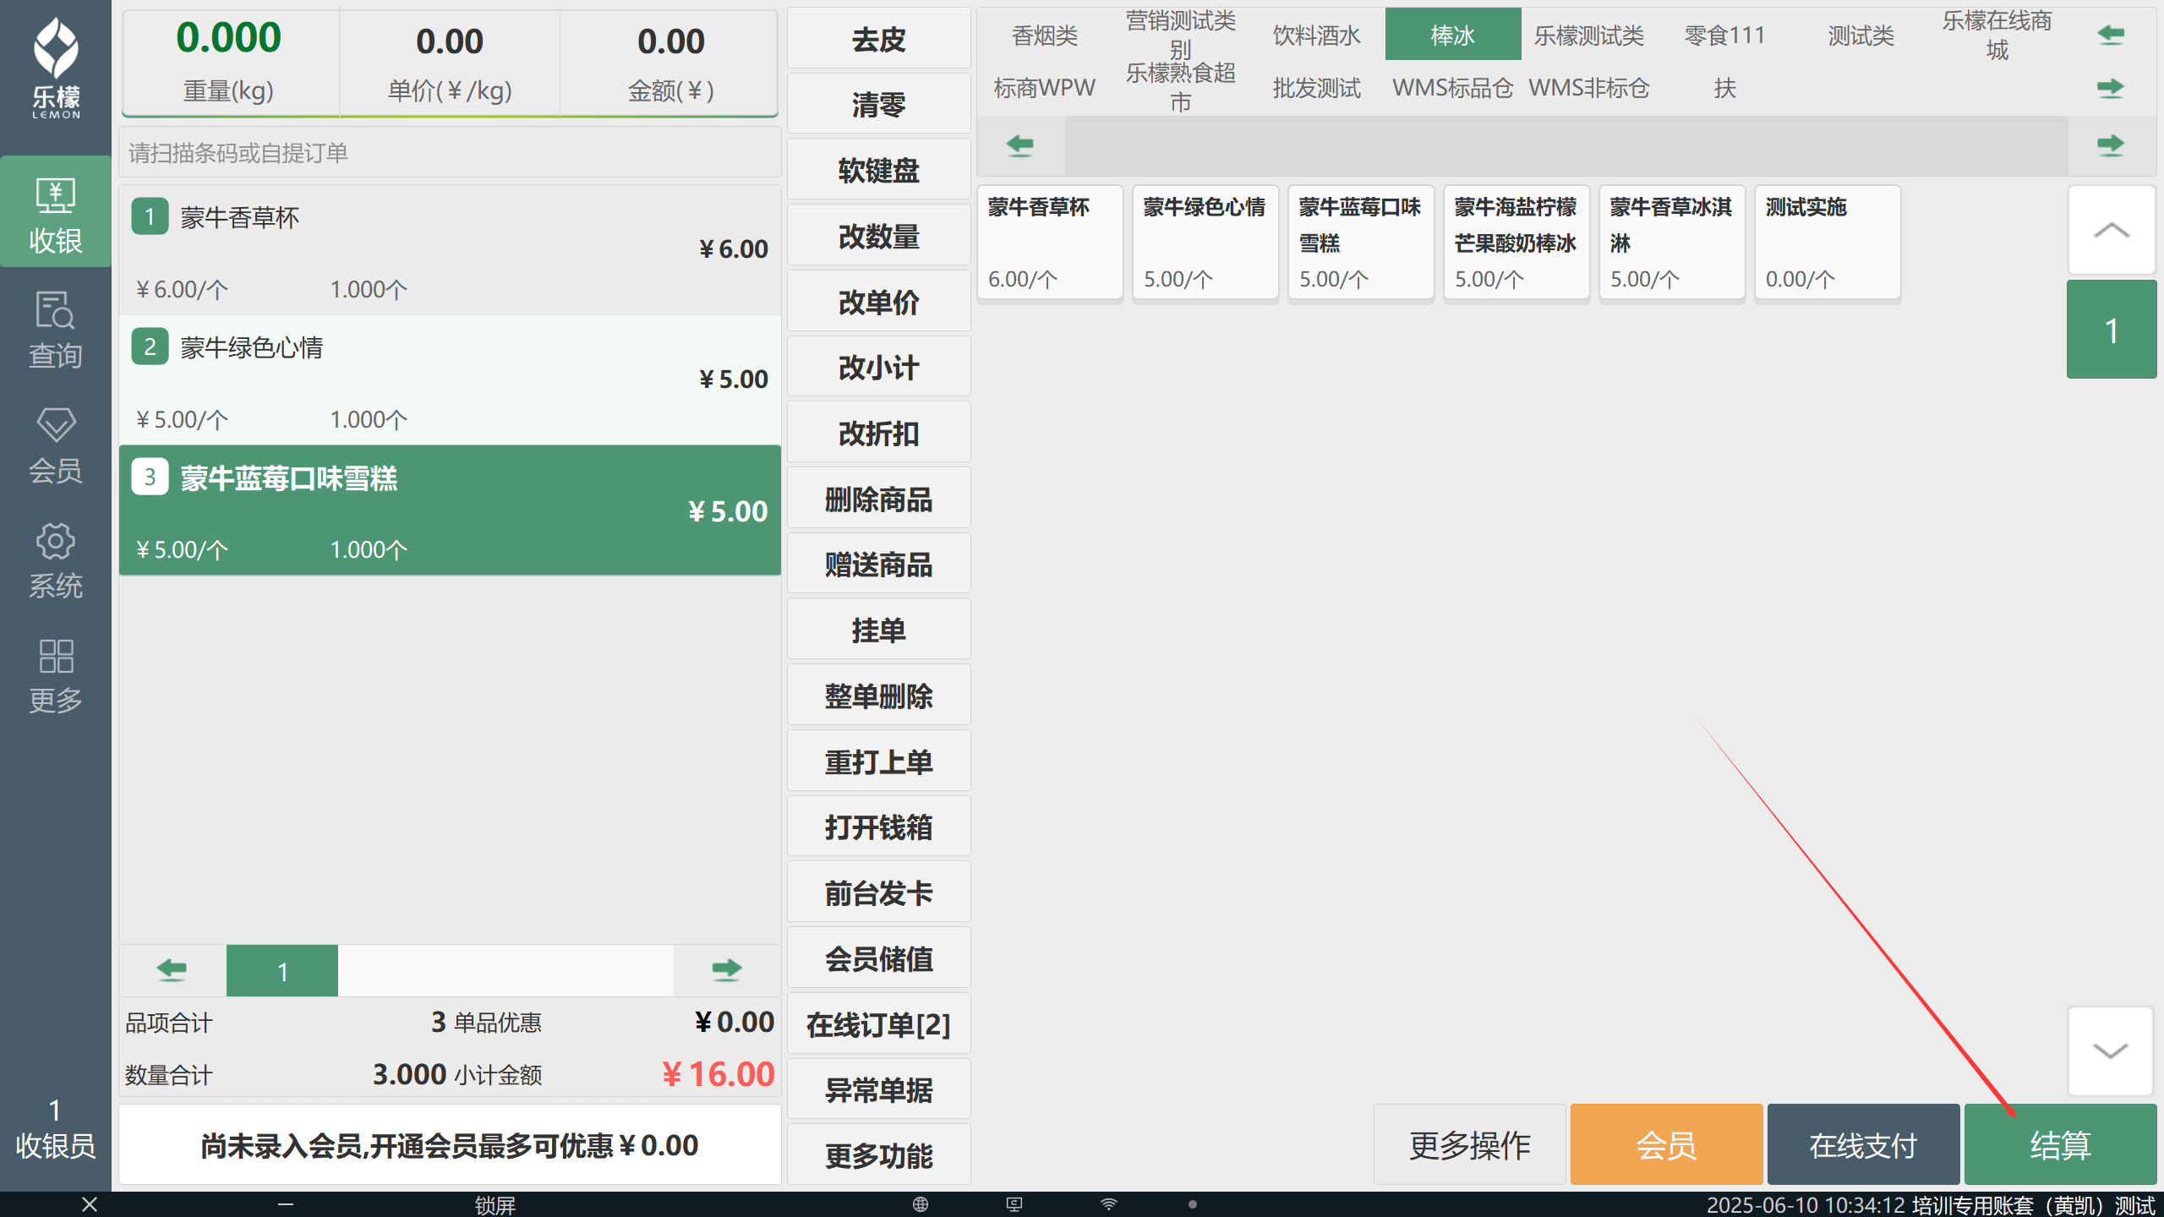Open the 软键盘 soft keyboard
The width and height of the screenshot is (2164, 1217).
click(x=879, y=171)
